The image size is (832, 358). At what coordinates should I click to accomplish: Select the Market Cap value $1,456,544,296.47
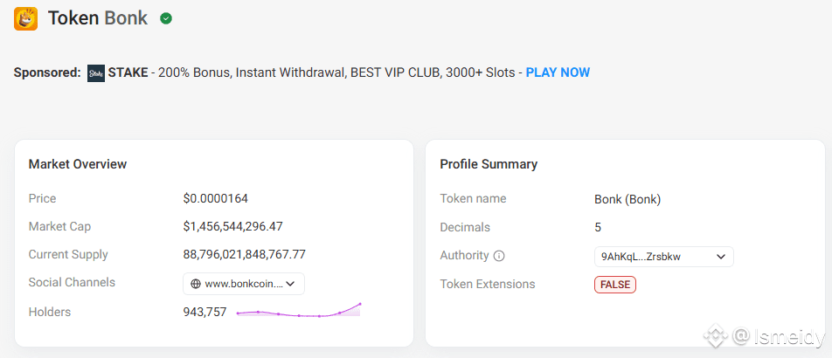click(233, 227)
